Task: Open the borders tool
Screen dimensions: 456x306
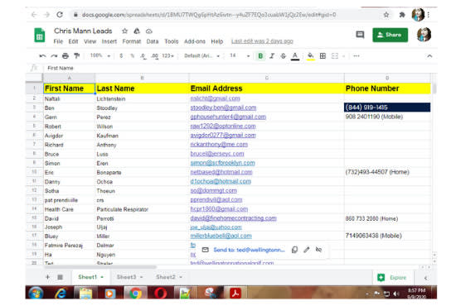Action: (x=323, y=56)
